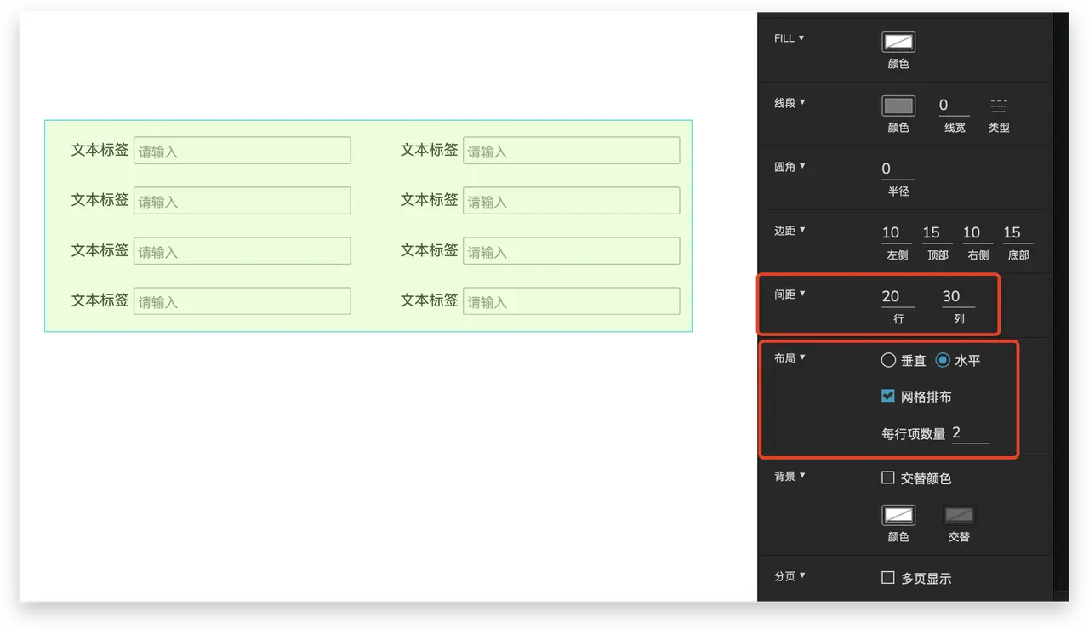1089x629 pixels.
Task: Click the 行 row spacing field
Action: 898,296
